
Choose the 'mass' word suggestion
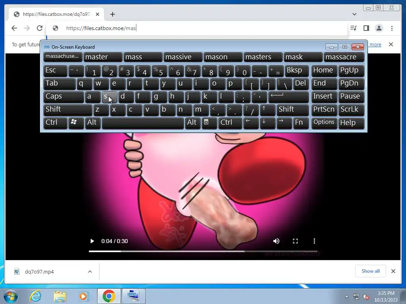point(143,57)
